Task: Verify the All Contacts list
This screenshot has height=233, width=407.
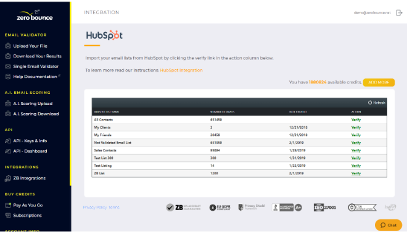Action: pos(356,120)
